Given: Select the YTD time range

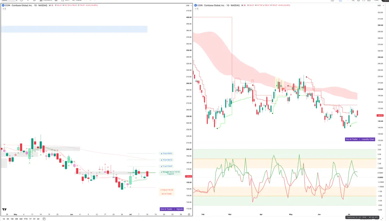Looking at the screenshot, I should coord(26,219).
